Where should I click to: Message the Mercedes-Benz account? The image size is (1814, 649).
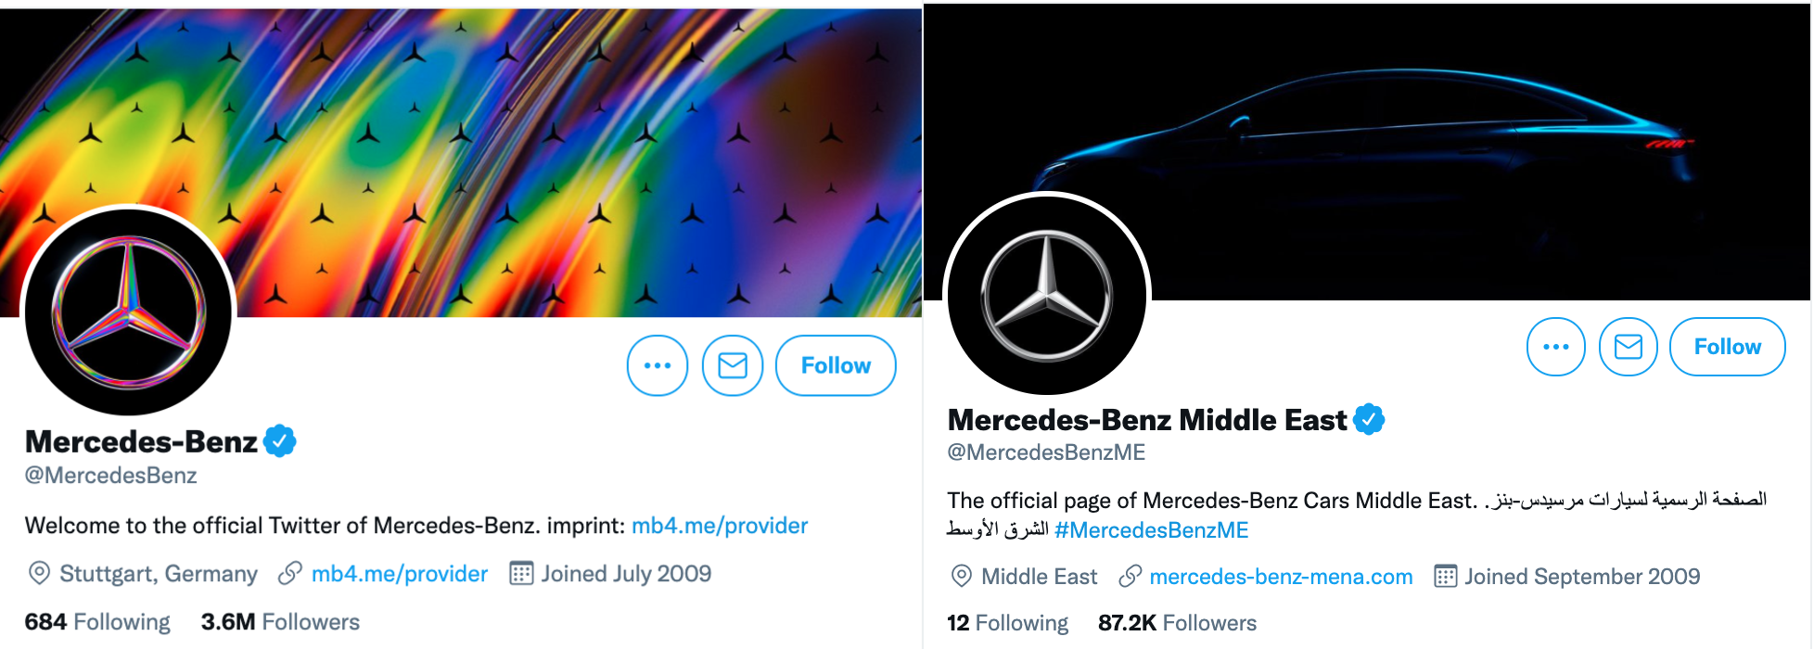click(x=733, y=365)
